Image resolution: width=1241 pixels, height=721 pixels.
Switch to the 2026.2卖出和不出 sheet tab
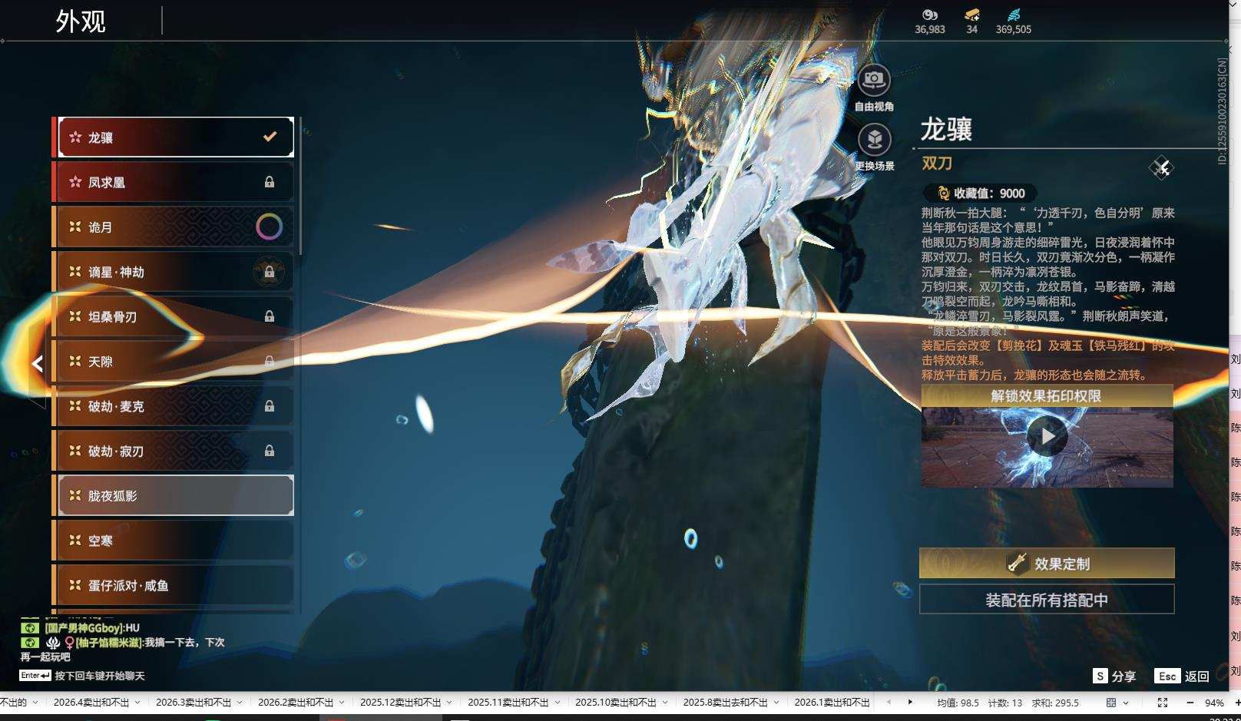coord(296,703)
